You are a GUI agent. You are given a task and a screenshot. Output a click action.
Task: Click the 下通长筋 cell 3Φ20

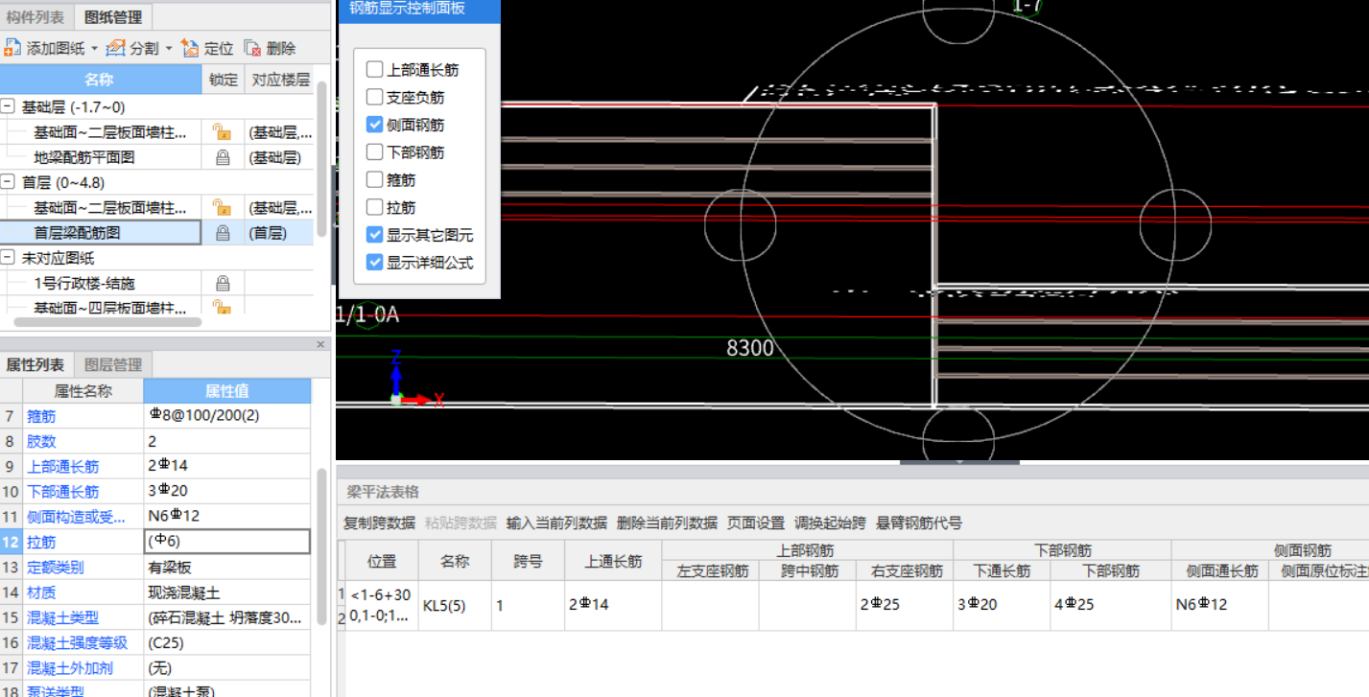tap(1003, 605)
